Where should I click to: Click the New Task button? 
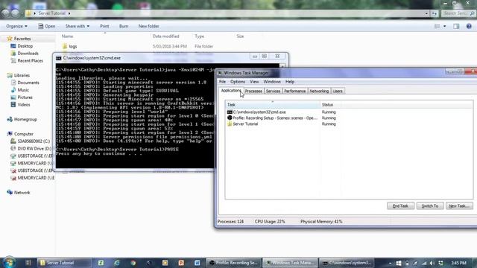click(x=459, y=205)
